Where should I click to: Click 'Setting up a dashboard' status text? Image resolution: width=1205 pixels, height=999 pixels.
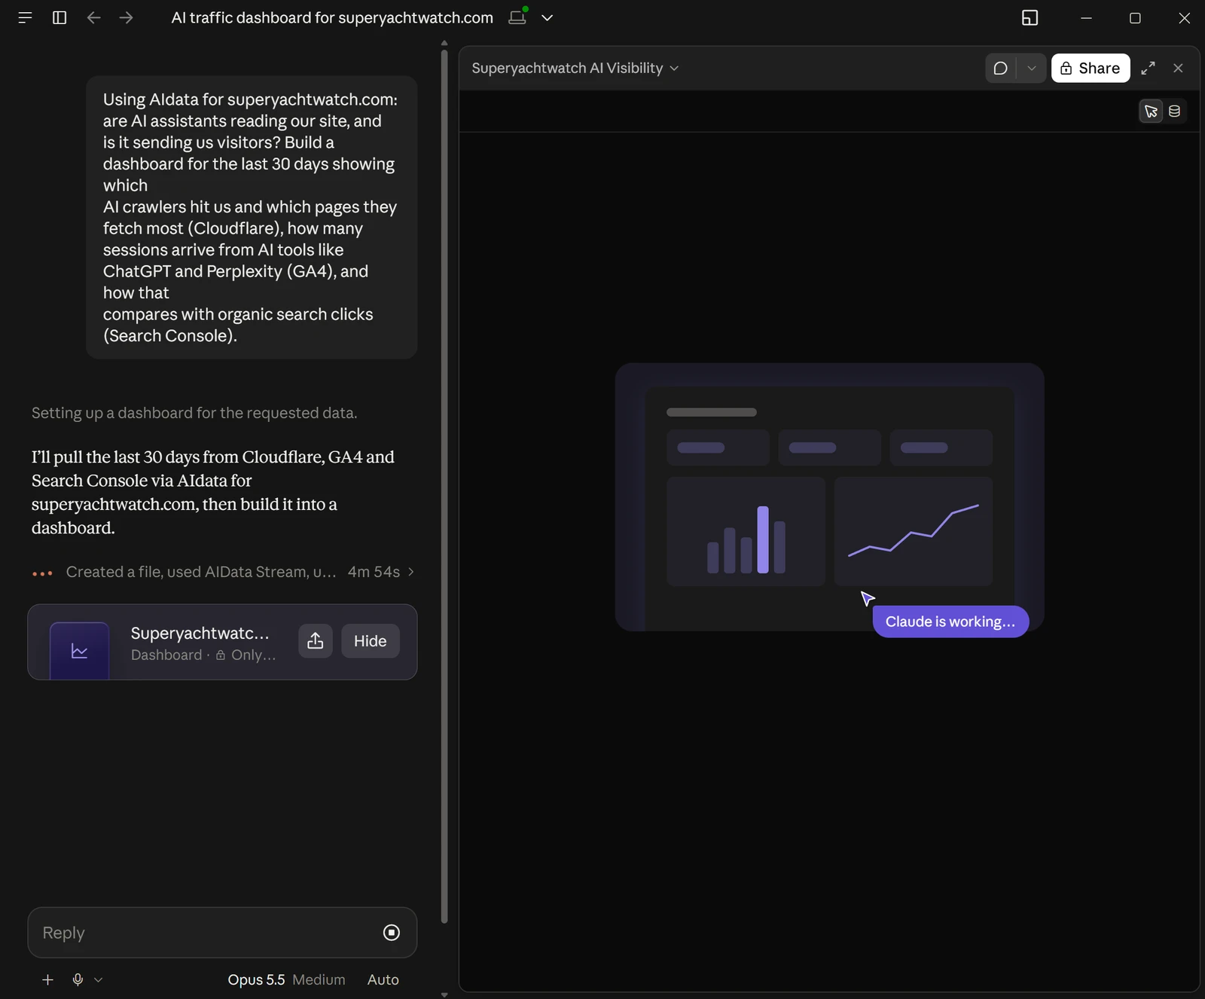pos(194,413)
